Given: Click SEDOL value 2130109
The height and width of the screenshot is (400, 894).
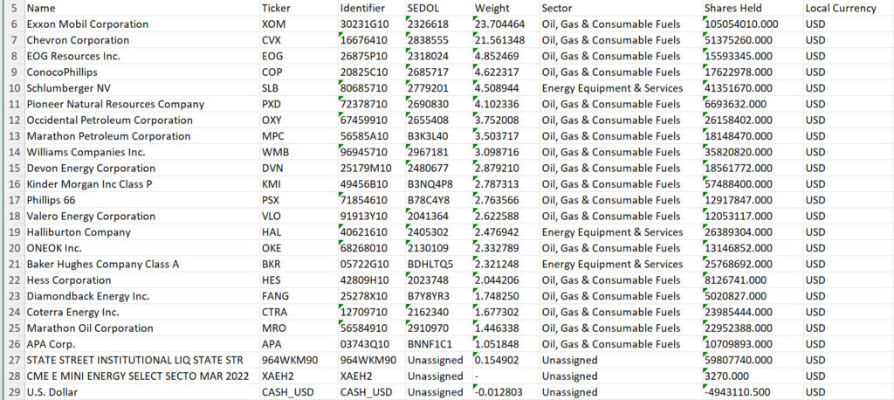Looking at the screenshot, I should tap(438, 248).
